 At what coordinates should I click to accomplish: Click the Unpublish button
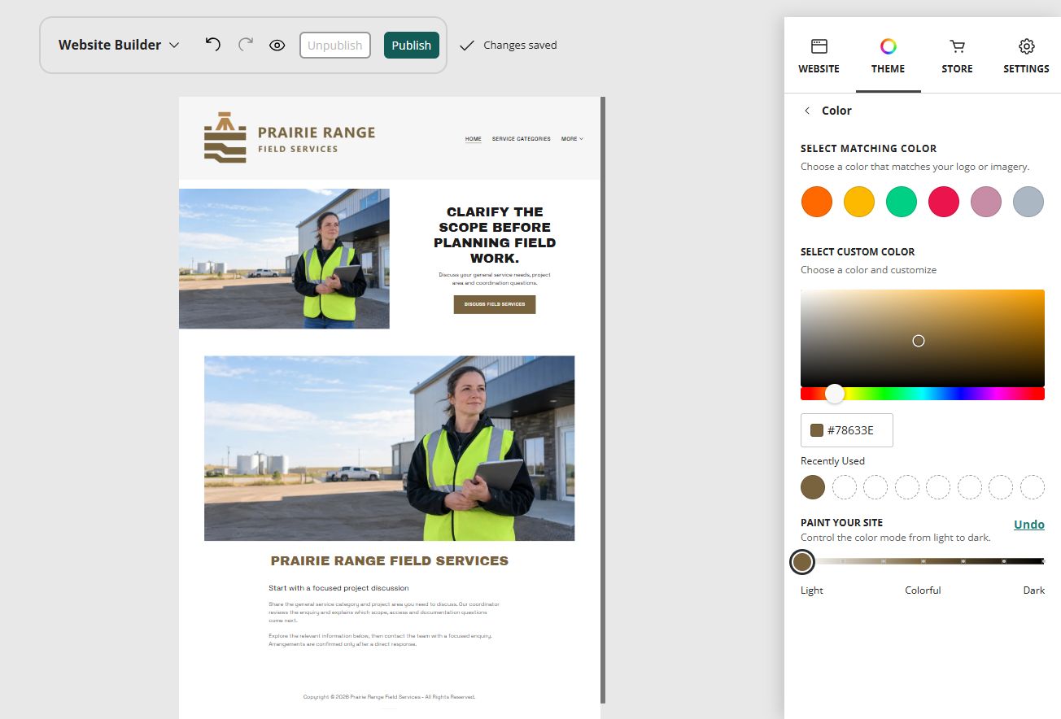(335, 45)
